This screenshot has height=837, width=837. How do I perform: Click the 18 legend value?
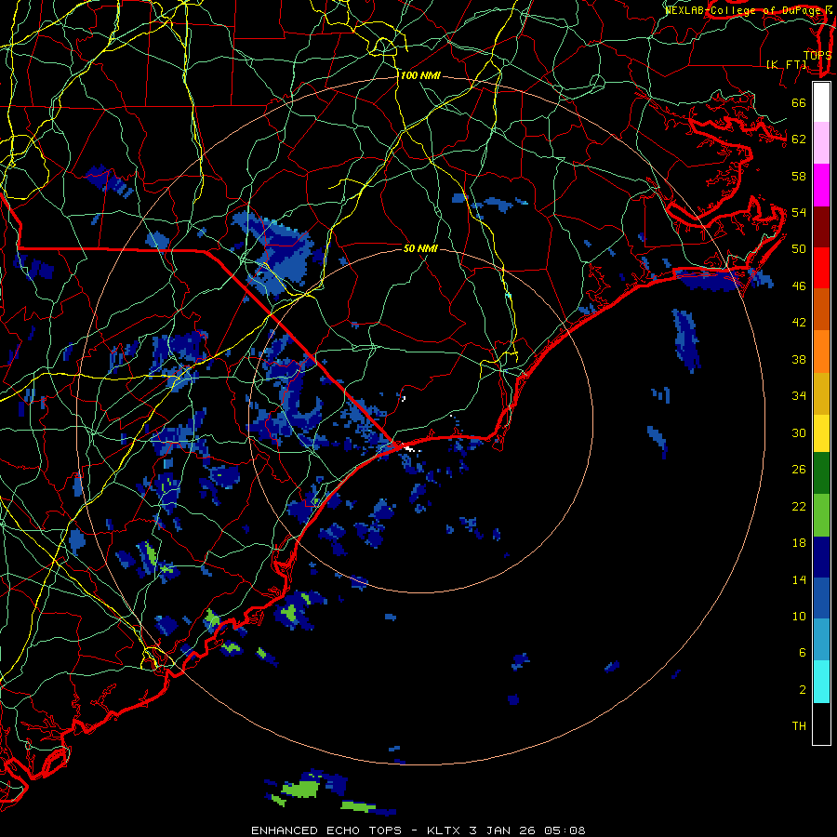click(x=799, y=543)
